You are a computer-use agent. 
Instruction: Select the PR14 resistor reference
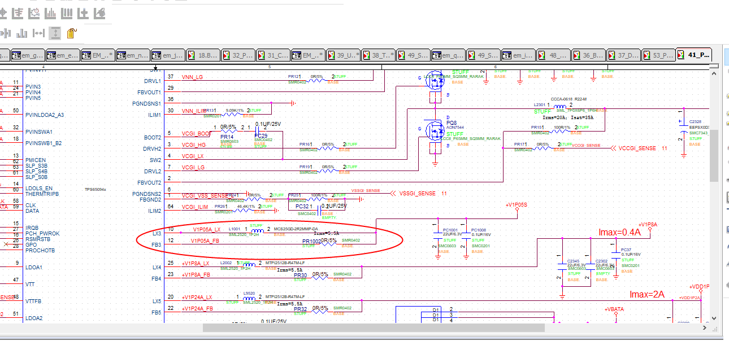pyautogui.click(x=227, y=136)
